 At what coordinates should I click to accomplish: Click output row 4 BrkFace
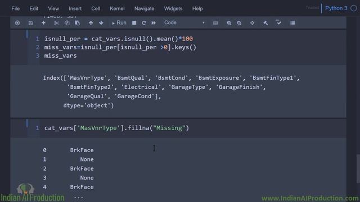click(x=68, y=187)
